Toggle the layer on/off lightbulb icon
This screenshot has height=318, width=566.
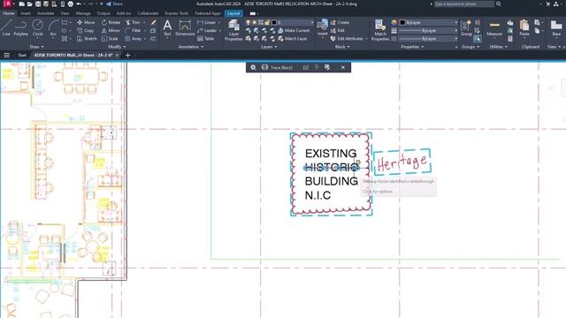(248, 22)
